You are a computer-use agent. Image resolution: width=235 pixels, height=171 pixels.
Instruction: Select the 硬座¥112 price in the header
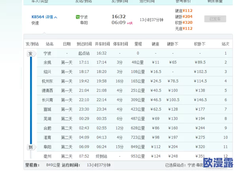[184, 11]
